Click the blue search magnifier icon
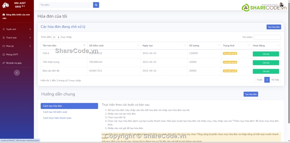The image size is (290, 143). [x=96, y=5]
